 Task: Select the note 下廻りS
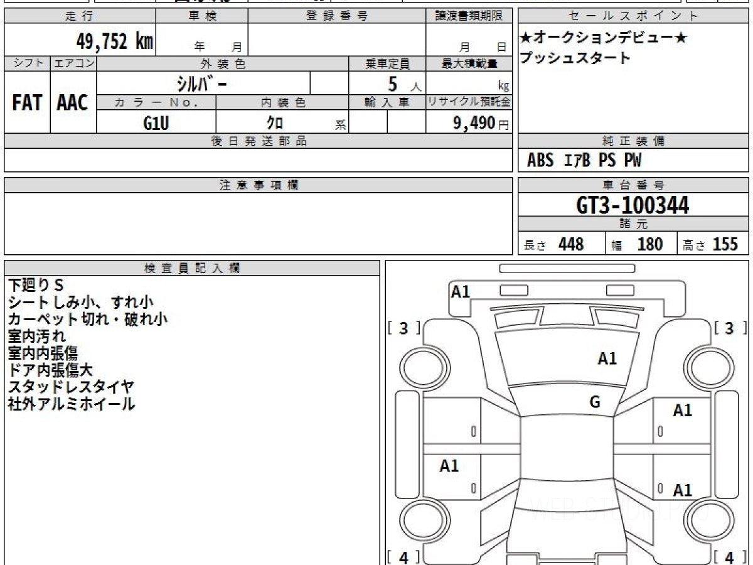point(36,286)
